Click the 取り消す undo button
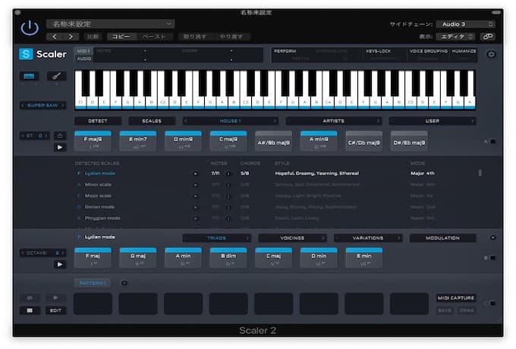 click(194, 36)
